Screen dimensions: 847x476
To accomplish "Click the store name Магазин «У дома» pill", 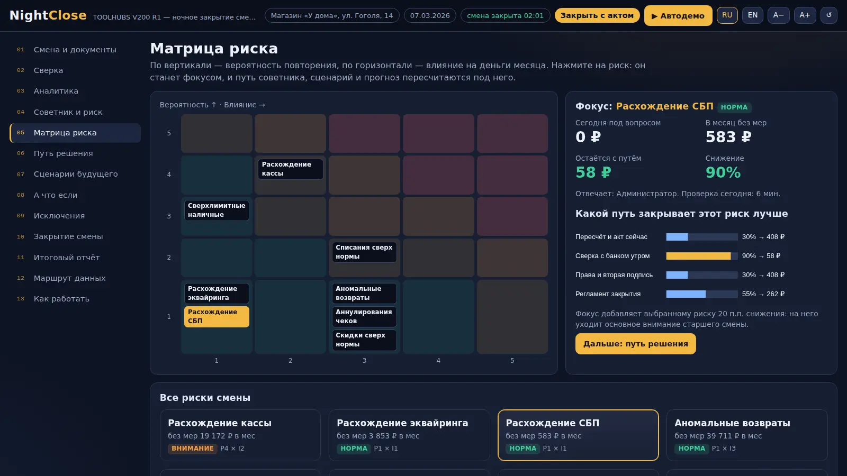I will tap(332, 15).
